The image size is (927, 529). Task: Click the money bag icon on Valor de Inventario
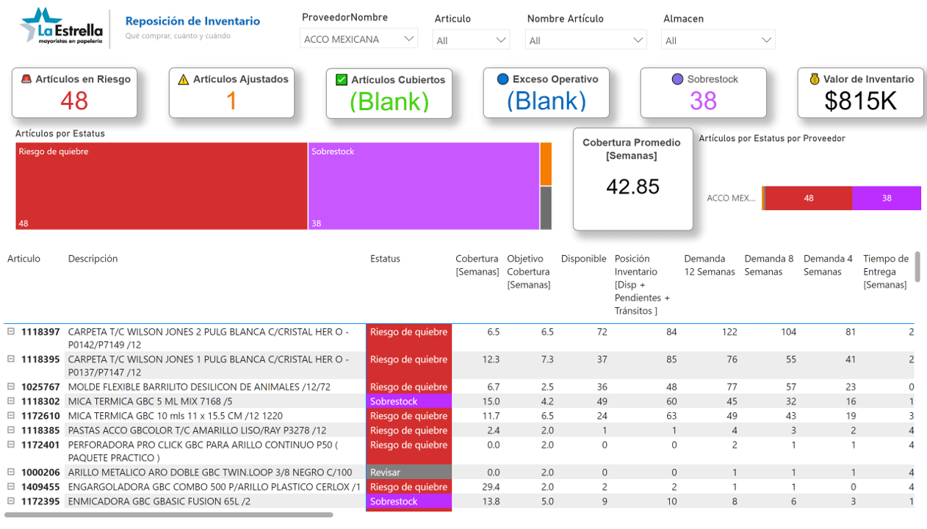pyautogui.click(x=814, y=79)
